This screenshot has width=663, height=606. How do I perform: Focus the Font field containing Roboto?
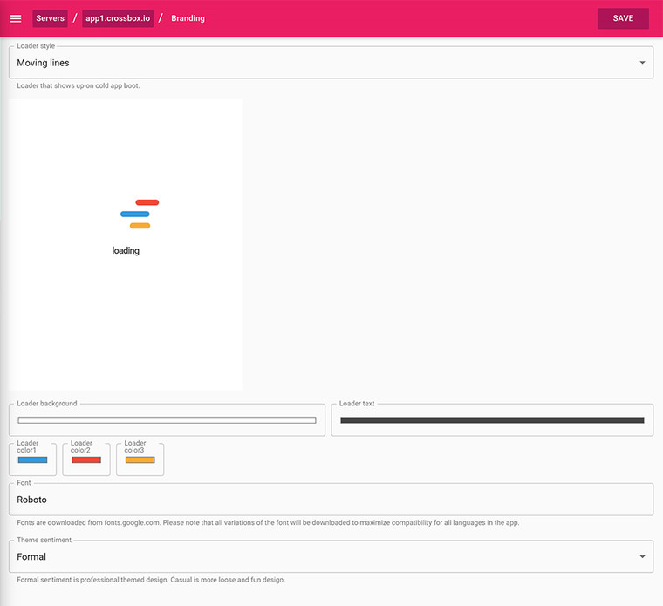(331, 500)
